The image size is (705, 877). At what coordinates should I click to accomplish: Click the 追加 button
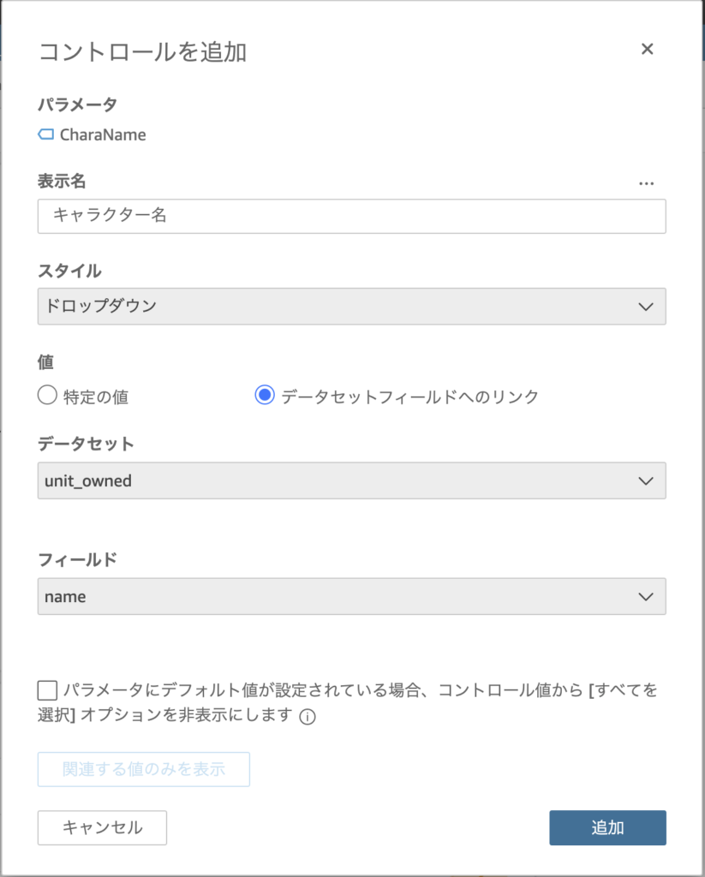click(607, 827)
